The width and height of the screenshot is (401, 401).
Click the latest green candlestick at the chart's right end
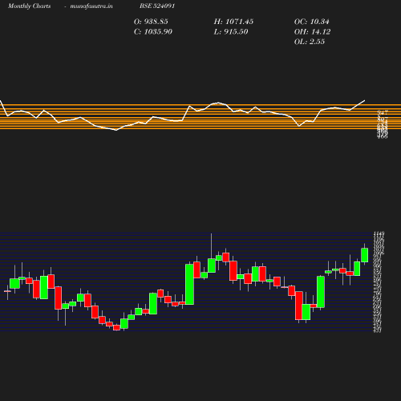pyautogui.click(x=365, y=255)
